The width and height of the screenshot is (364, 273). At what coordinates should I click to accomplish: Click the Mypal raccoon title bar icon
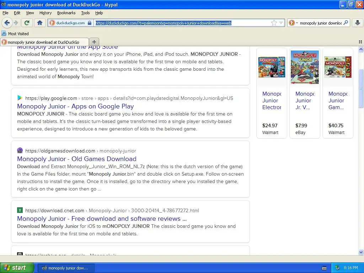coord(4,4)
